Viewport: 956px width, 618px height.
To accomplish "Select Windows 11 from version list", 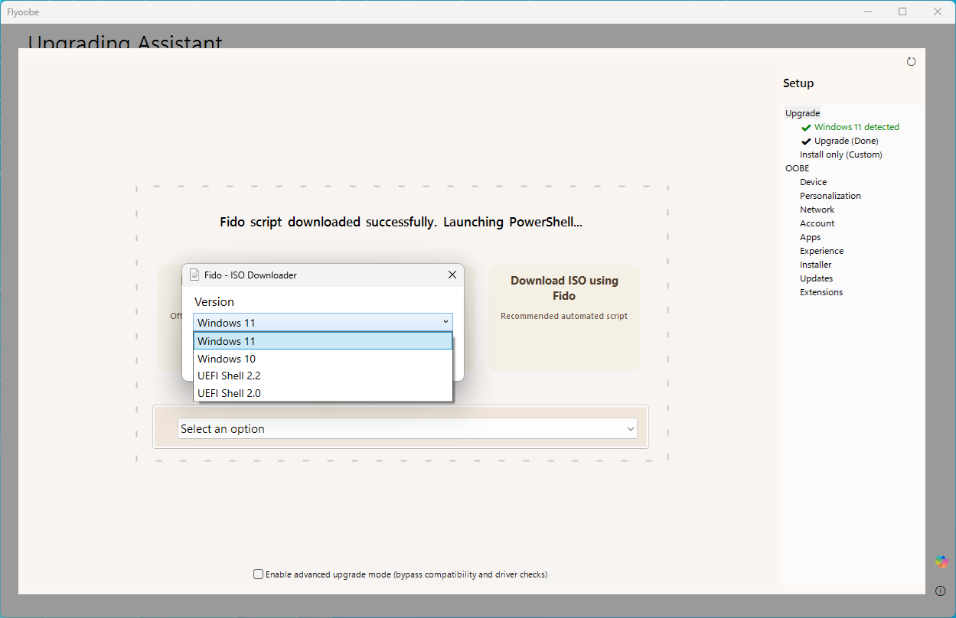I will [x=323, y=341].
